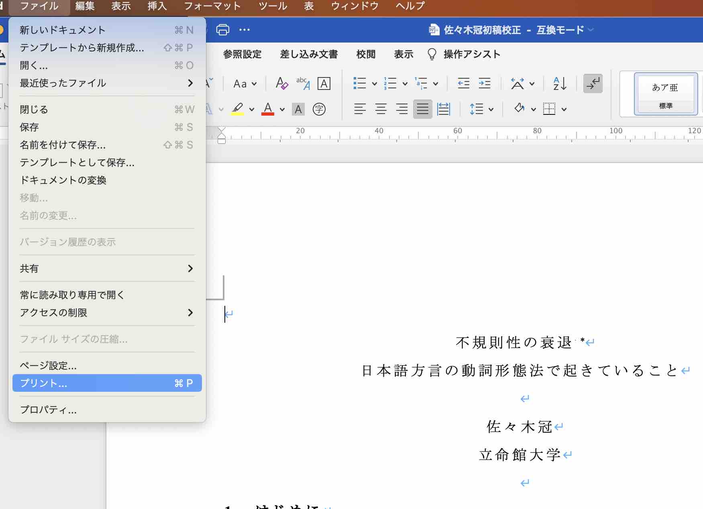Viewport: 703px width, 509px height.
Task: Click the ruler indent marker
Action: tap(221, 135)
